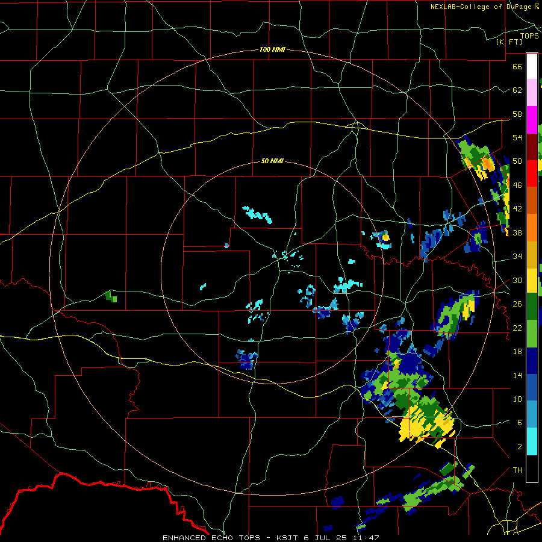Click the TH threshold legend label
This screenshot has width=542, height=542.
click(x=517, y=470)
